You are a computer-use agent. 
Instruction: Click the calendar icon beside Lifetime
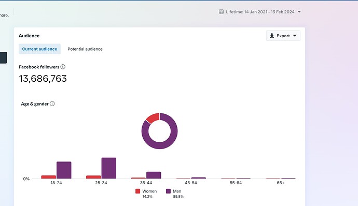pos(221,12)
